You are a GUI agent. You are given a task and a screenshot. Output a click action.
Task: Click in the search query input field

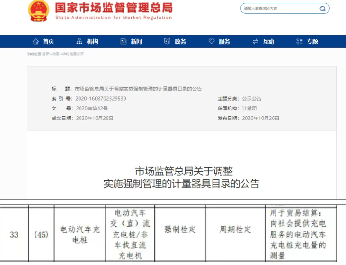279,9
